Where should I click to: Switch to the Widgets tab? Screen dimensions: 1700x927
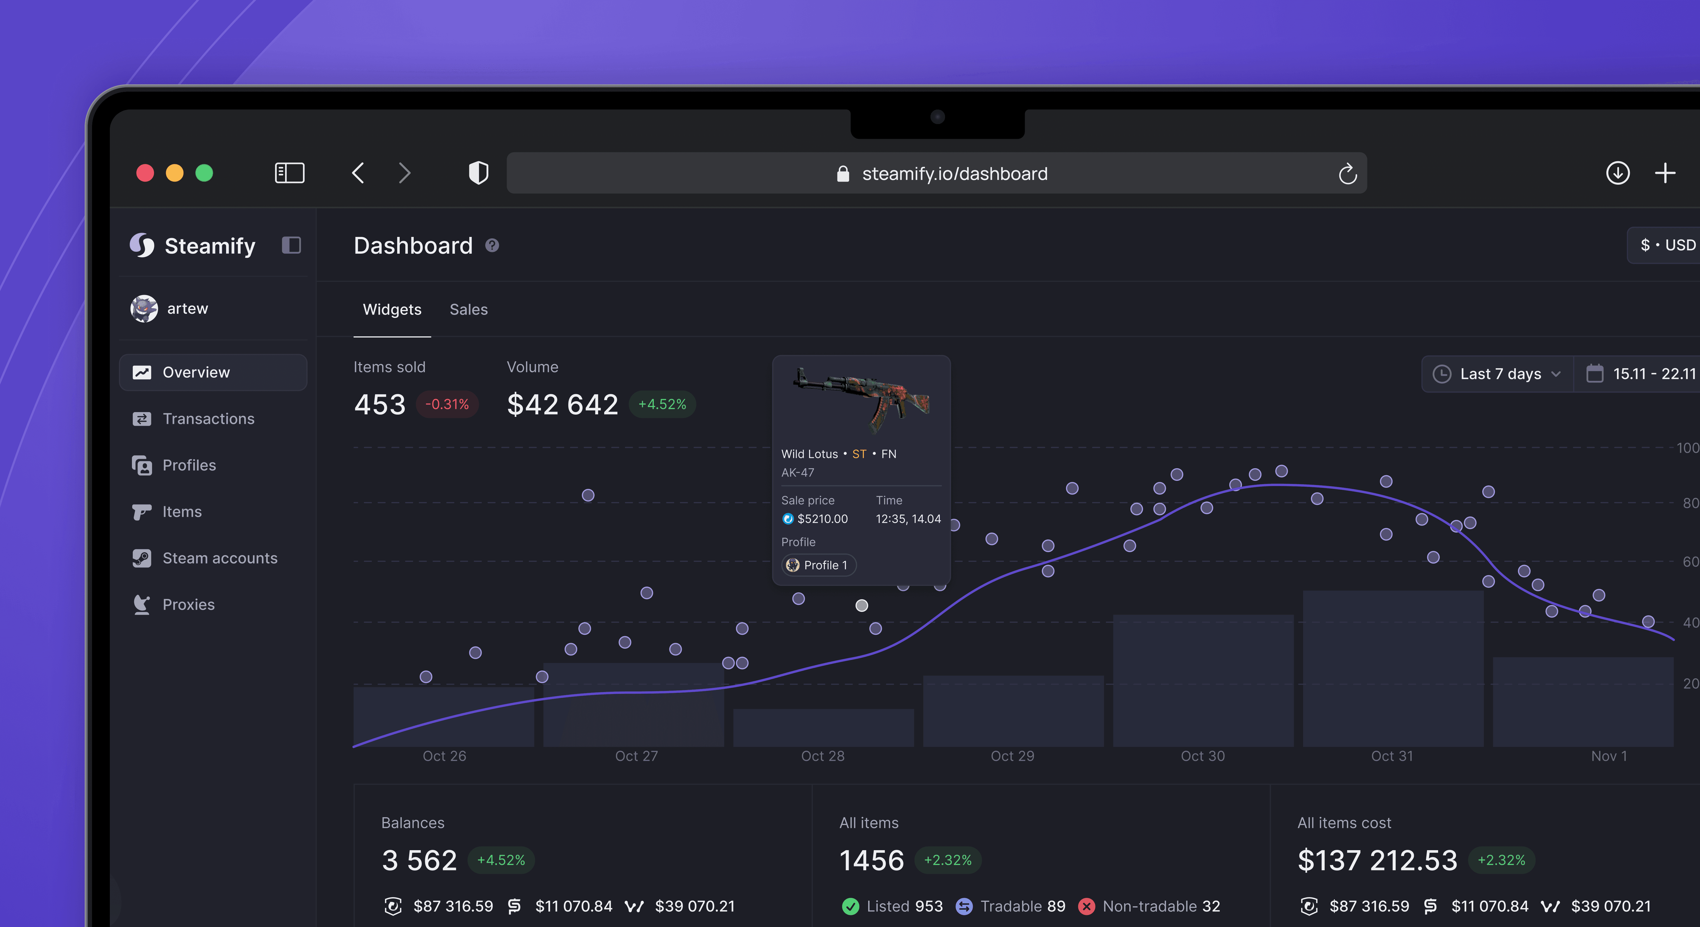pyautogui.click(x=392, y=310)
